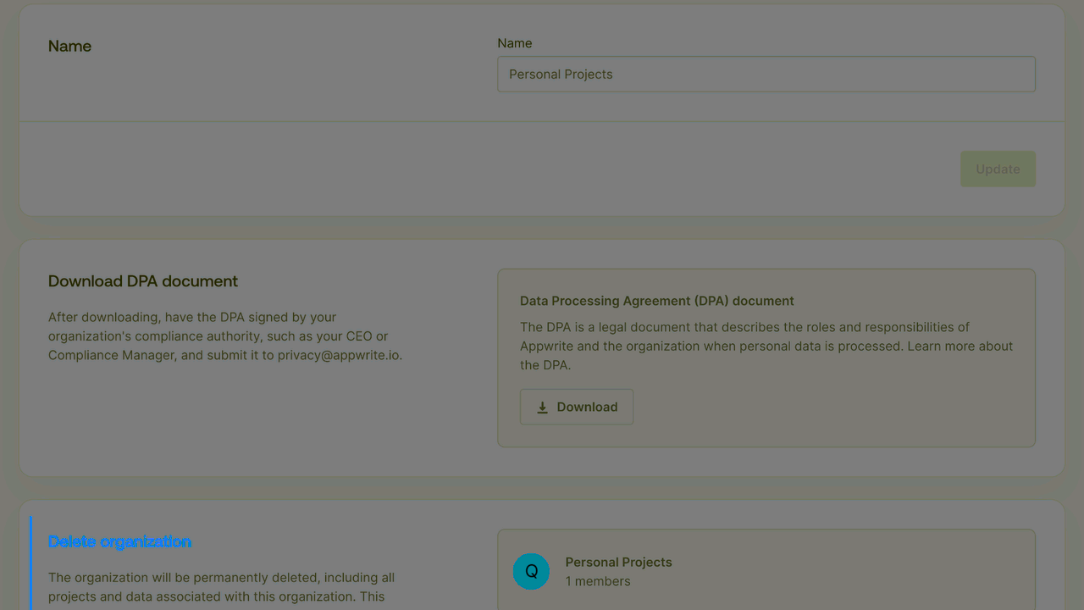Click the disabled Update button
1084x610 pixels.
[998, 169]
